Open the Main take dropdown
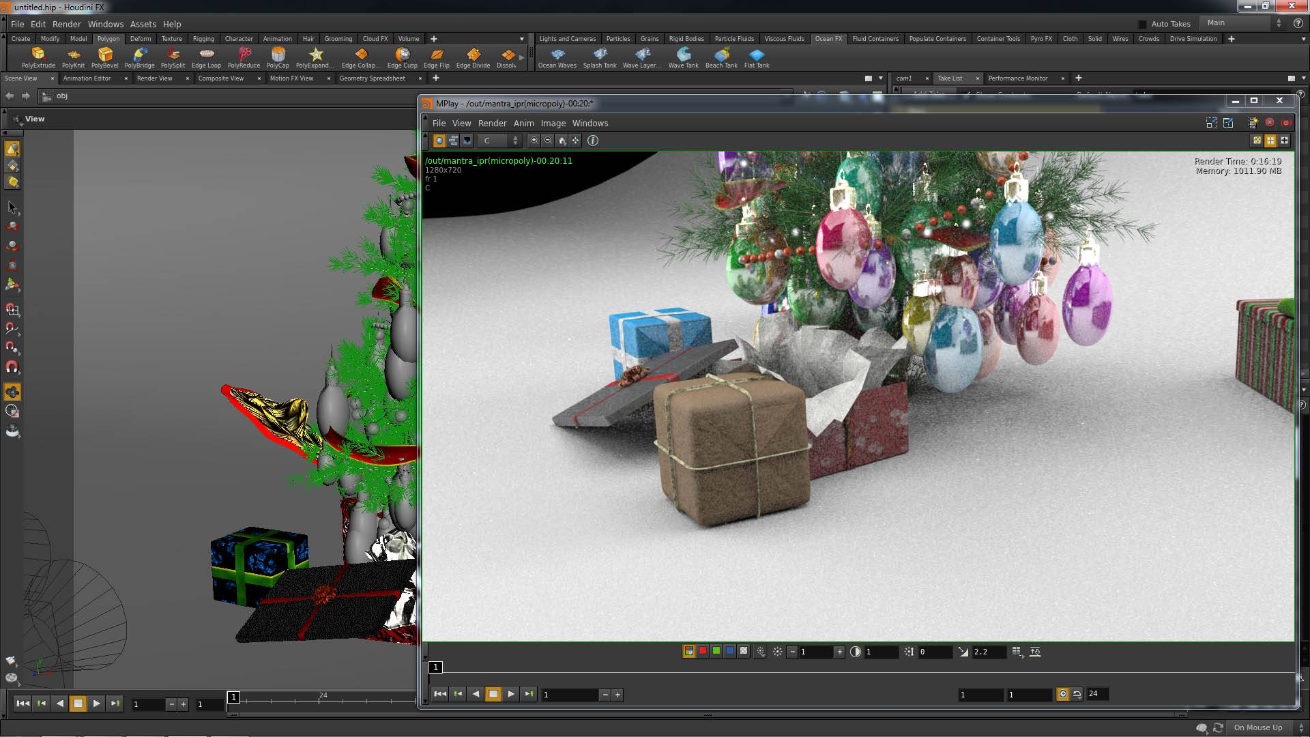 click(x=1241, y=23)
